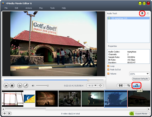Minimize the window with yellow button
152x117 pixels.
click(x=140, y=3)
